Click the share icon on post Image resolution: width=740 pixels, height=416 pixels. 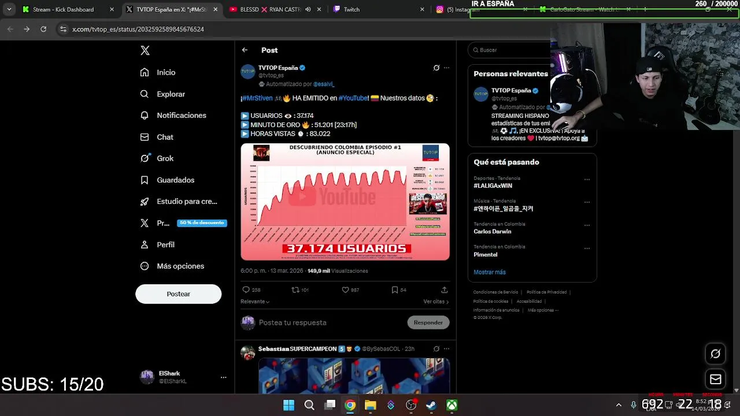point(444,289)
